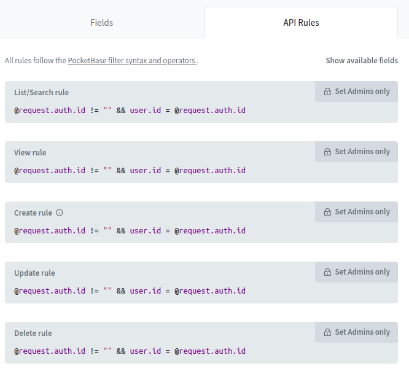Viewport: 409px width, 390px height.
Task: Click the lock icon beside List/Search rule
Action: click(327, 92)
